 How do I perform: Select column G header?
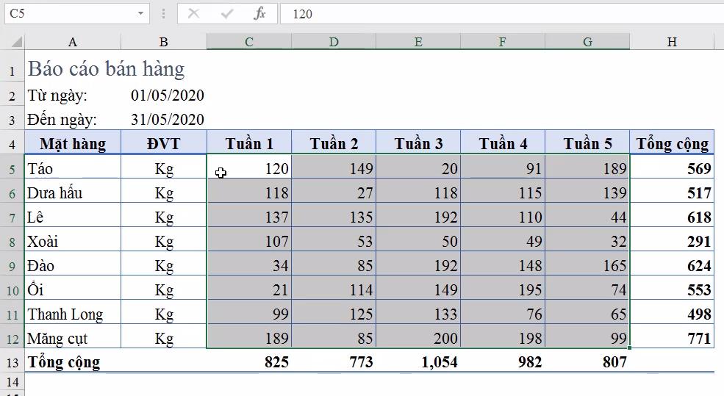click(x=587, y=42)
